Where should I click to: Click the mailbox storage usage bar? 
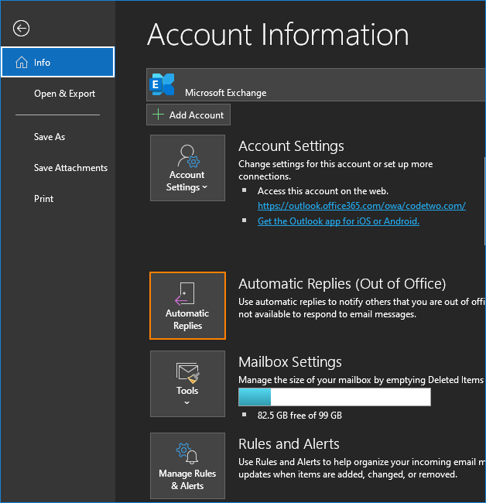(x=334, y=397)
